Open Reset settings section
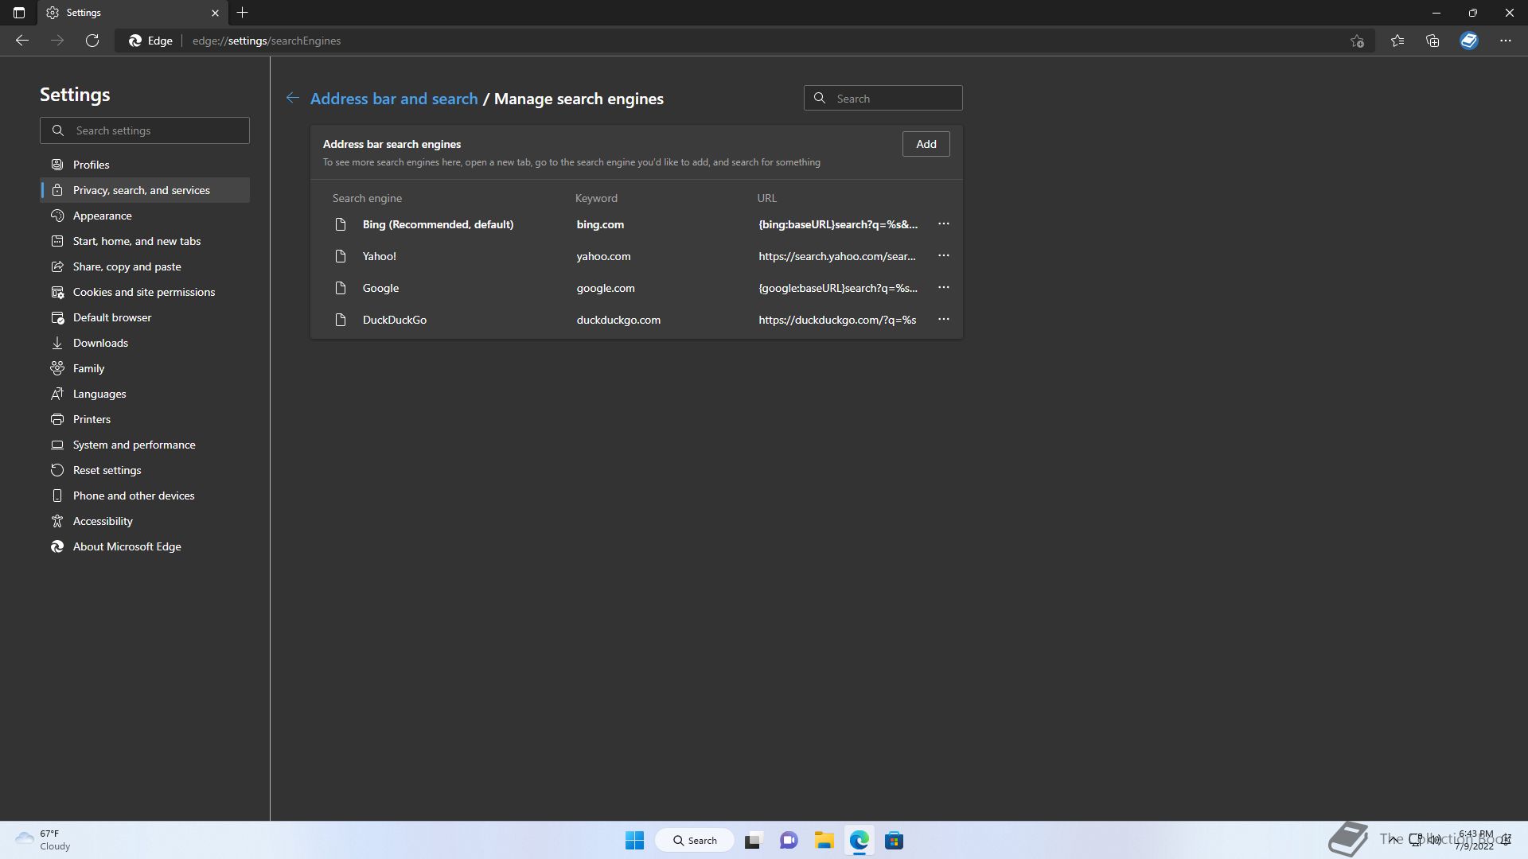Viewport: 1528px width, 859px height. click(x=145, y=470)
